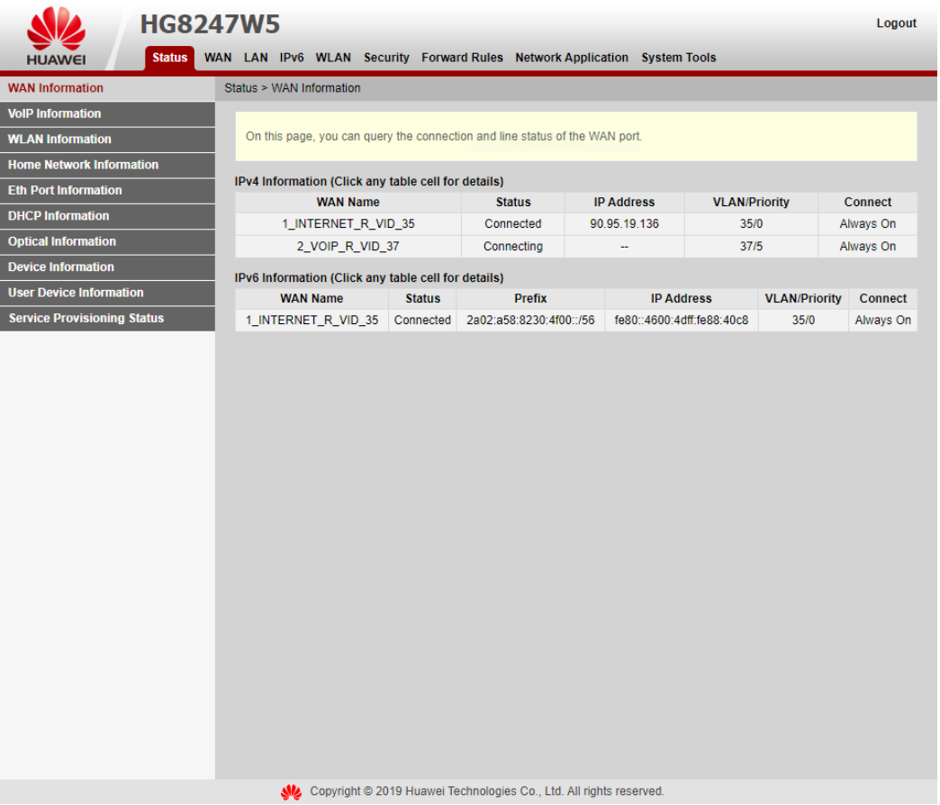This screenshot has width=940, height=805.
Task: Open Eth Port Information
Action: [107, 191]
